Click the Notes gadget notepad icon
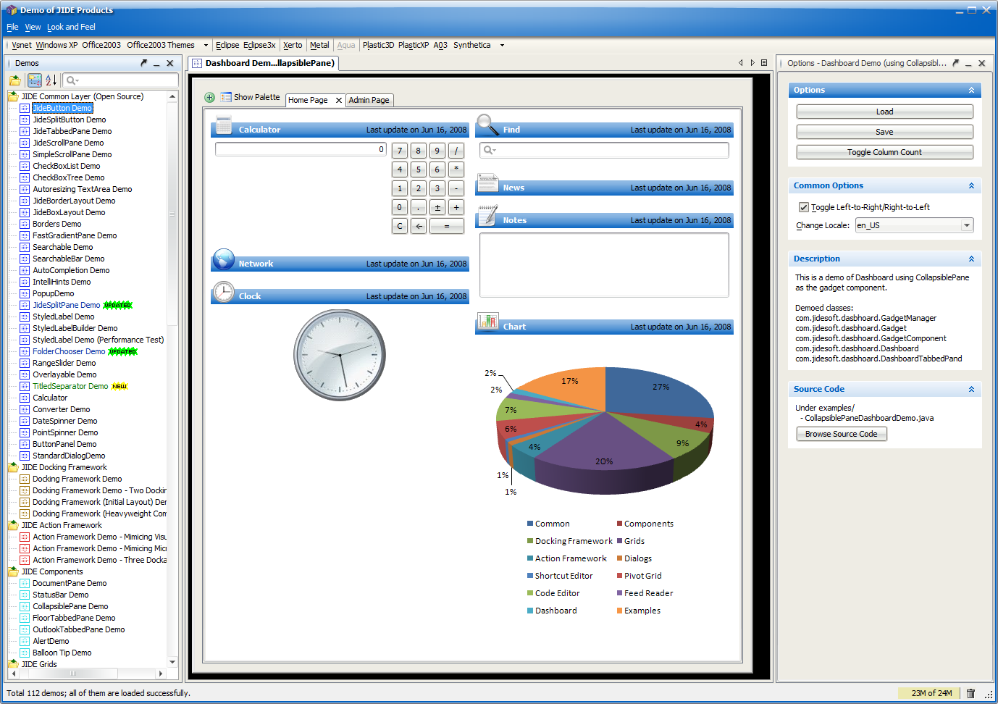 [487, 215]
